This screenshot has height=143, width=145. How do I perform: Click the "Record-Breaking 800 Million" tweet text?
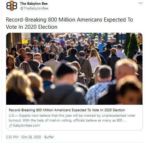(x=69, y=23)
